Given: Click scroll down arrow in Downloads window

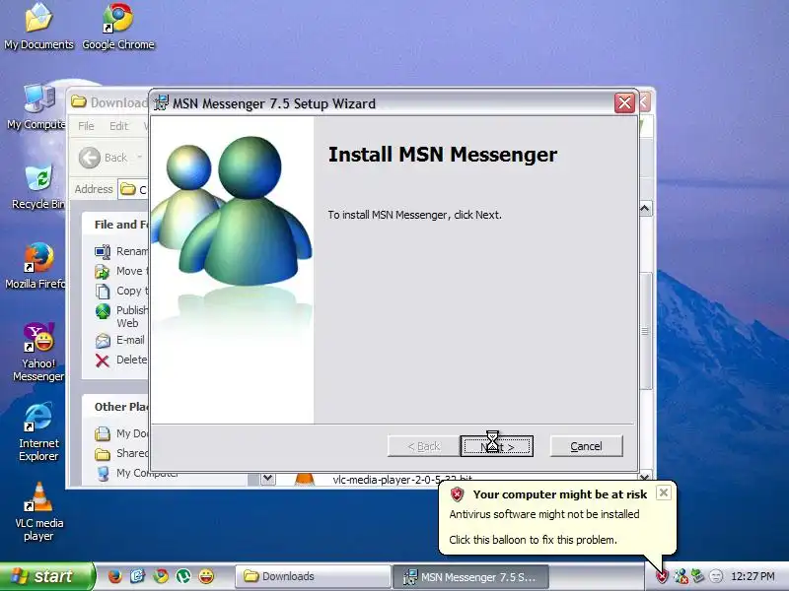Looking at the screenshot, I should [x=645, y=476].
